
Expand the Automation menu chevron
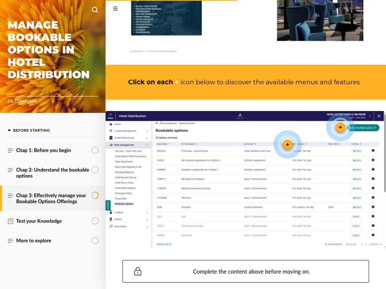point(147,227)
